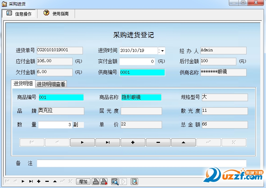Screen dimensions: 266x188
Task: Click the 规格型号 field
Action: 225,97
